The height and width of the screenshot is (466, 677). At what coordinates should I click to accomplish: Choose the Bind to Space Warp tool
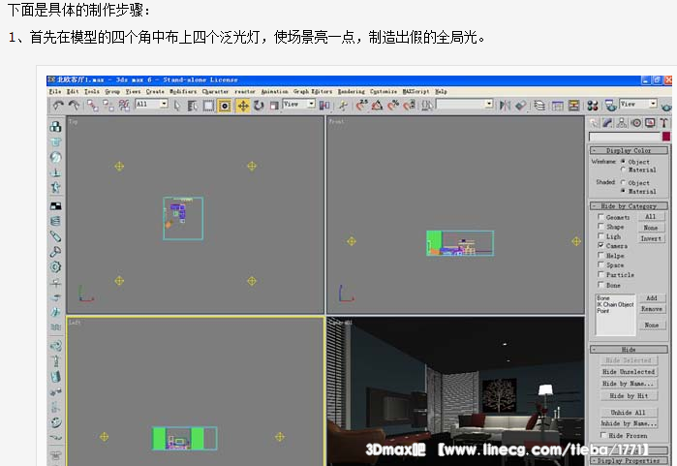point(124,106)
